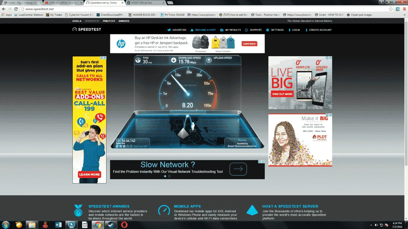Click the HP logo in banner ad
The width and height of the screenshot is (408, 229).
point(121,43)
